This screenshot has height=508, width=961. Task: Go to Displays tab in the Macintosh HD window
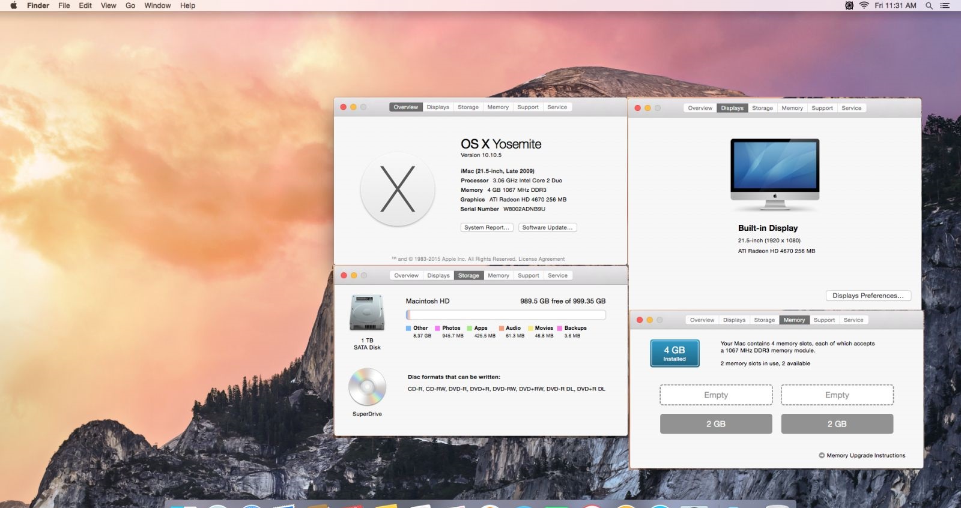tap(438, 276)
